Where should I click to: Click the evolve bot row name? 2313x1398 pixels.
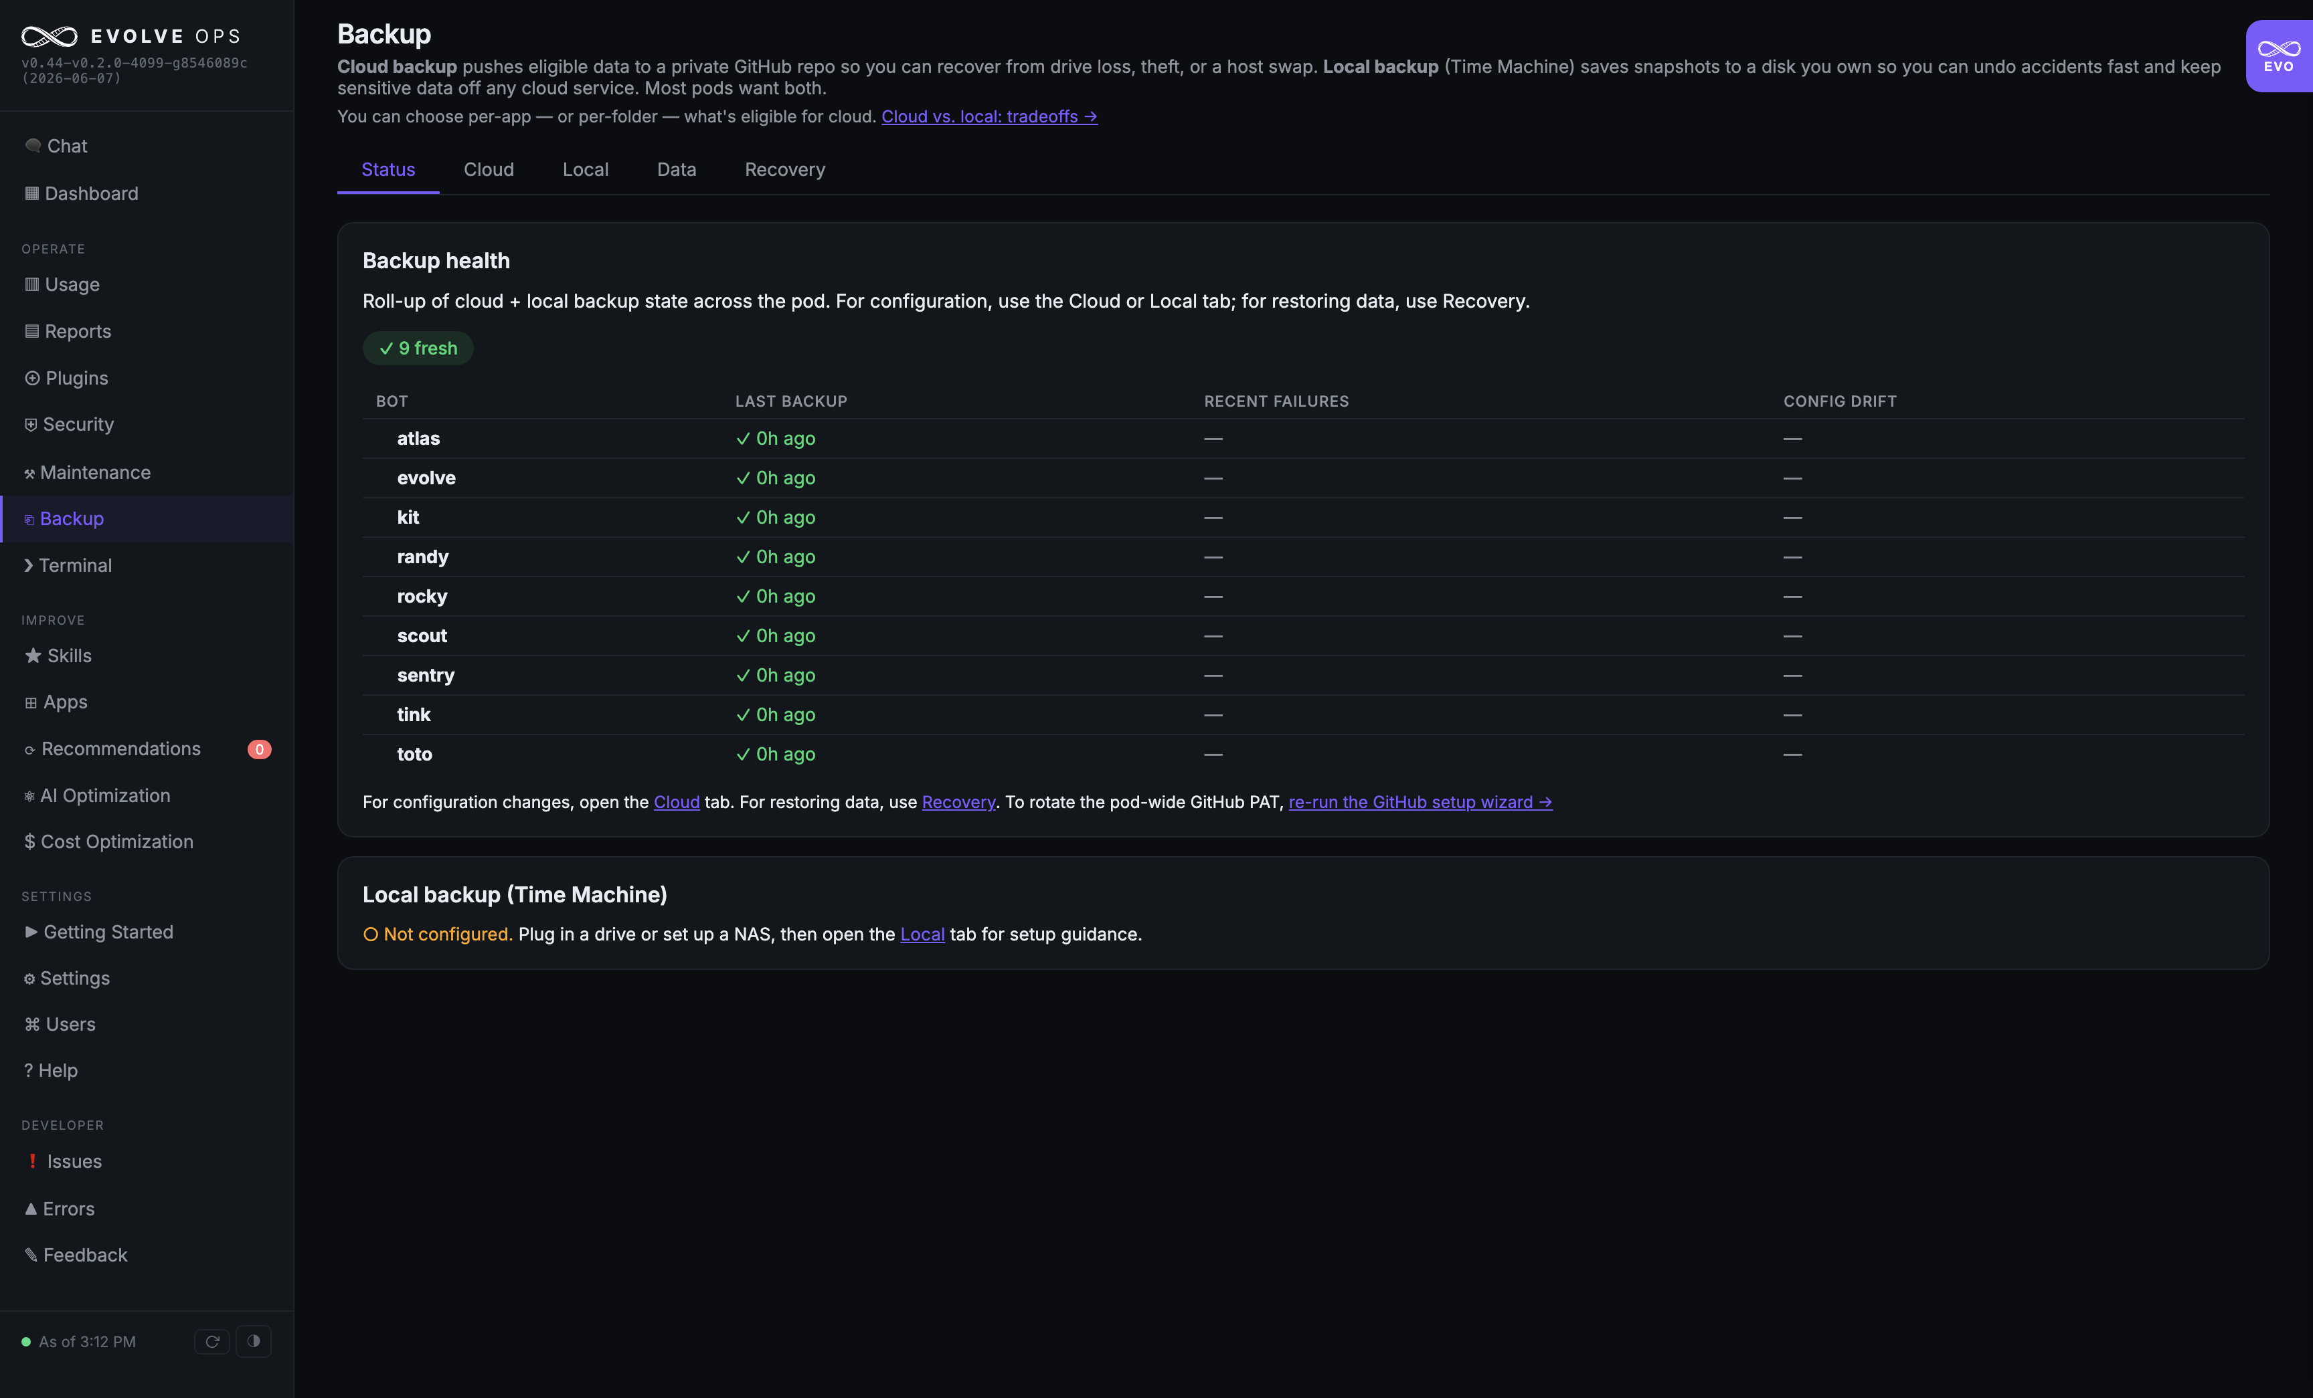click(426, 478)
